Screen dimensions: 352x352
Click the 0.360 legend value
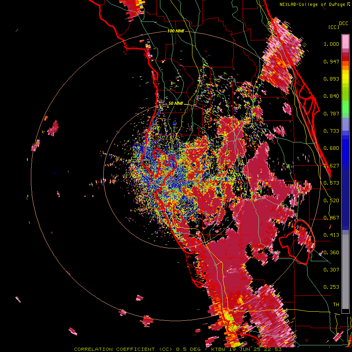(331, 253)
